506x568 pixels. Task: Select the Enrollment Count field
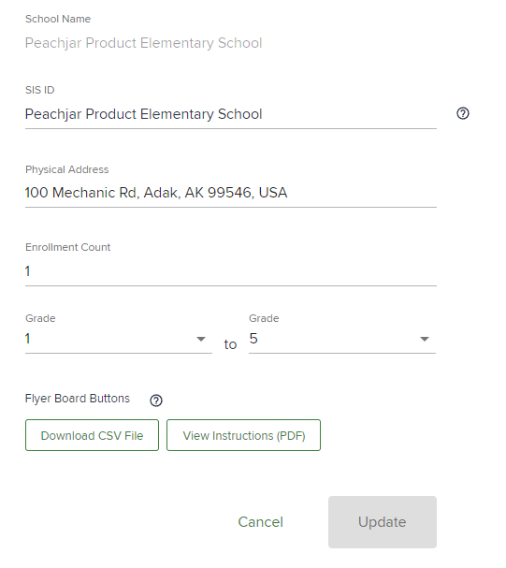coord(231,271)
